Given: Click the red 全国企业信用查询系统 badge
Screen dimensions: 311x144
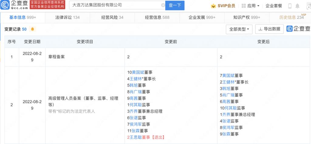Looking at the screenshot, I should (48, 5).
